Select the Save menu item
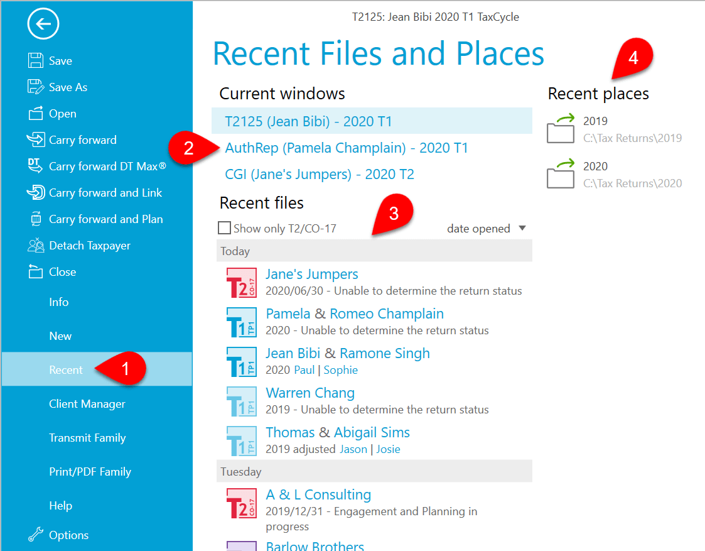Image resolution: width=705 pixels, height=551 pixels. coord(60,61)
